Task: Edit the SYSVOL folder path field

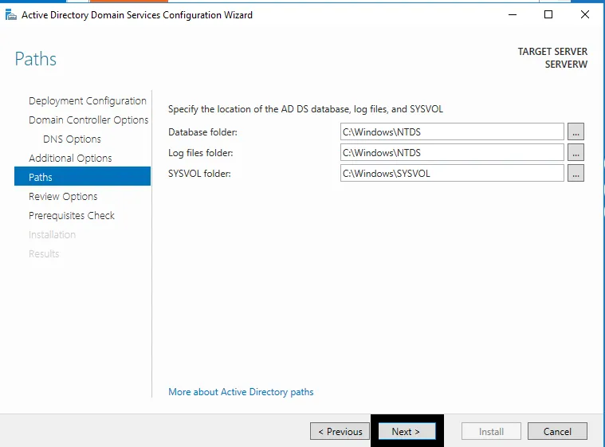Action: [x=452, y=174]
